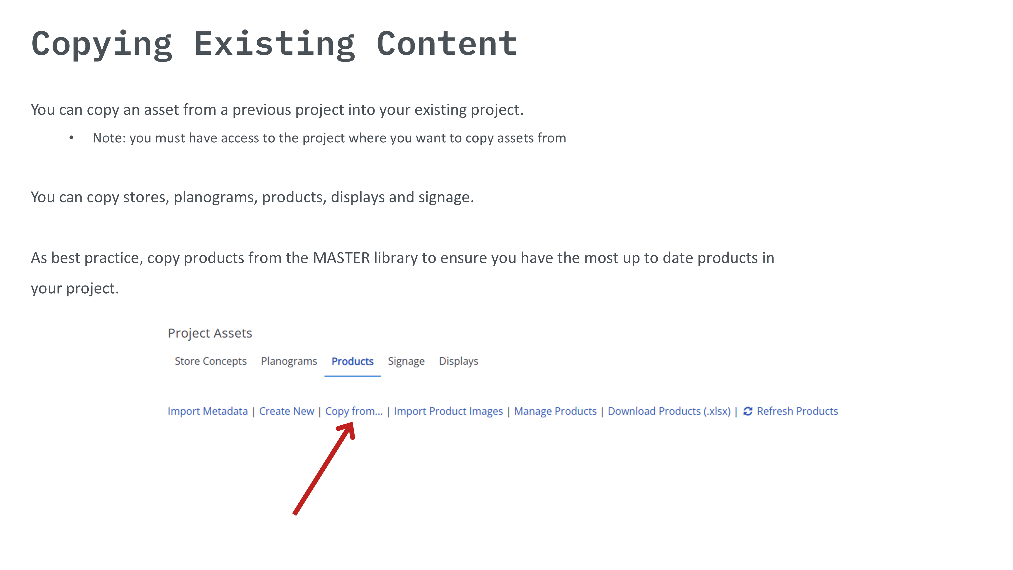Switch to the Planograms tab
1013x570 pixels.
[x=289, y=361]
